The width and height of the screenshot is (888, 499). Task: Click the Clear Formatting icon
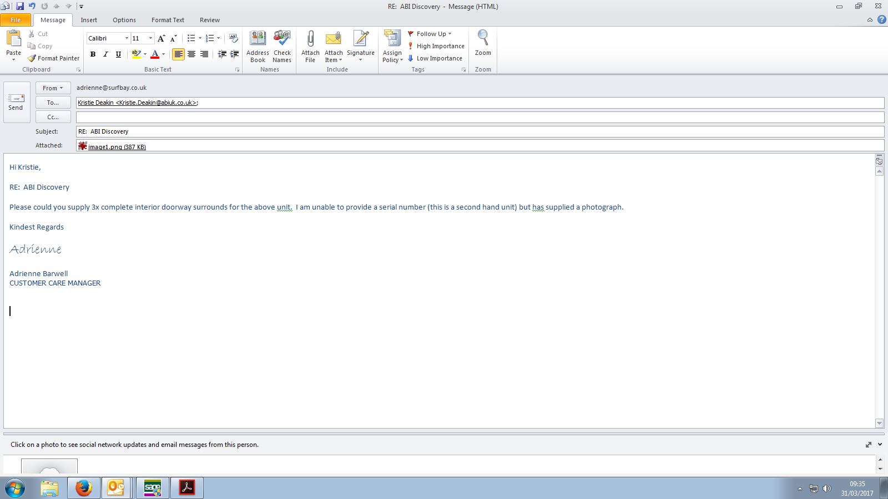(234, 38)
